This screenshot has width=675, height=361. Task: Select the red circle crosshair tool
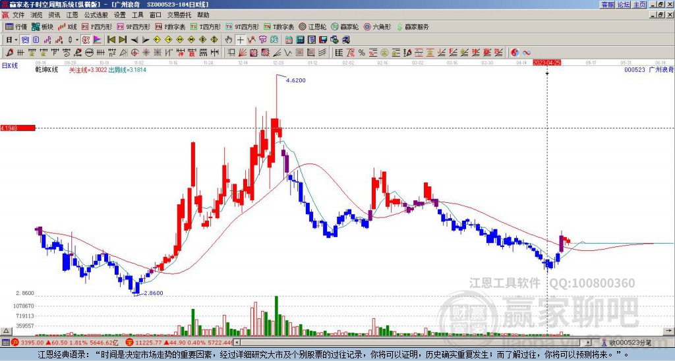[134, 53]
